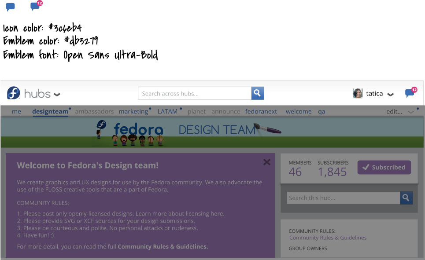The image size is (425, 260).
Task: Click the blue search magnifier button
Action: (258, 93)
